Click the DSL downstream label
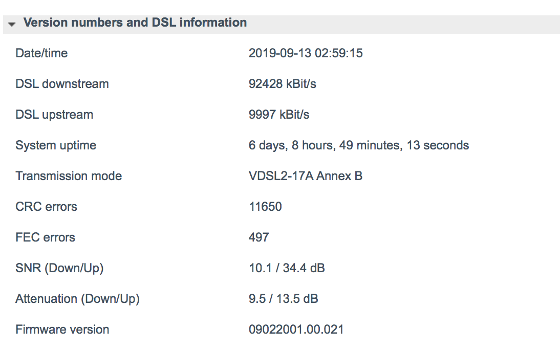 [x=62, y=84]
